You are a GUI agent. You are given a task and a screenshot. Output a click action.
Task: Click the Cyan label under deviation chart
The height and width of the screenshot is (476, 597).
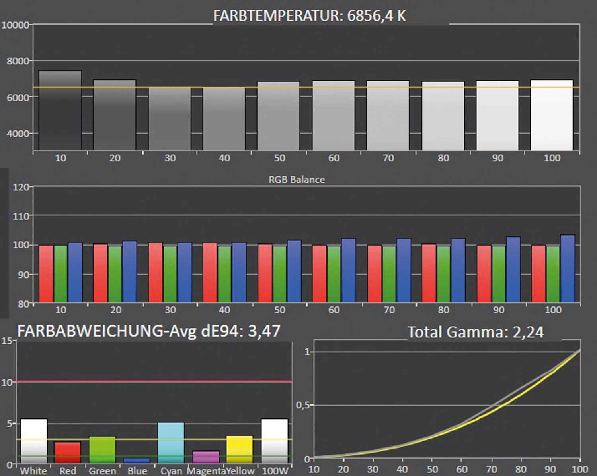pos(171,471)
